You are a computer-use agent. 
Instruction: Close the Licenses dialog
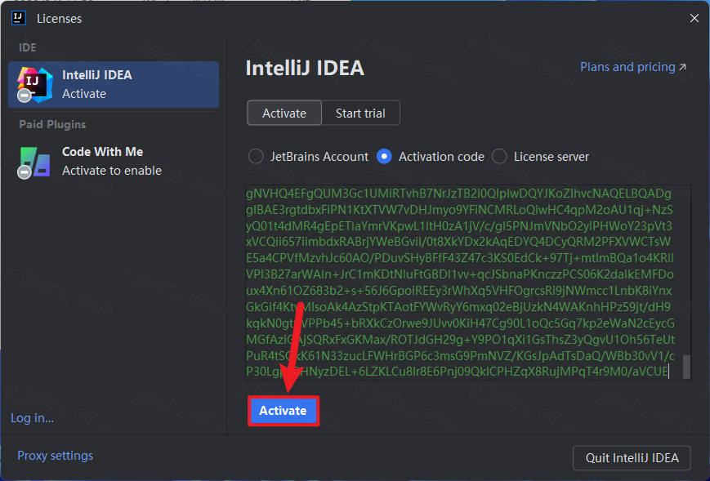(694, 18)
